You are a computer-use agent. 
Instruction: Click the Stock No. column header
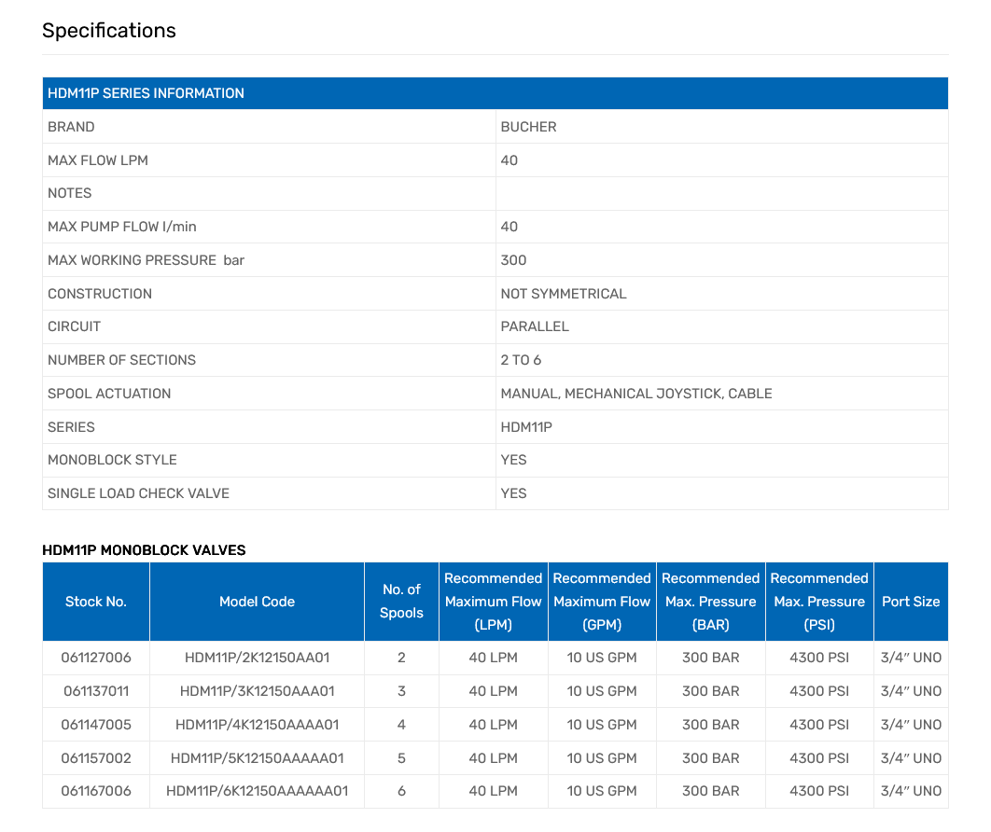point(96,602)
